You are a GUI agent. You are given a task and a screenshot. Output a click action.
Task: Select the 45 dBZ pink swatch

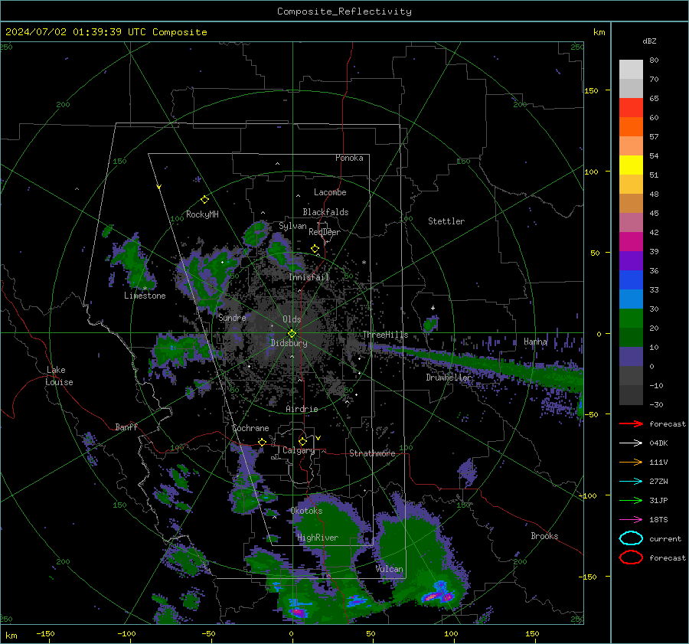click(631, 222)
